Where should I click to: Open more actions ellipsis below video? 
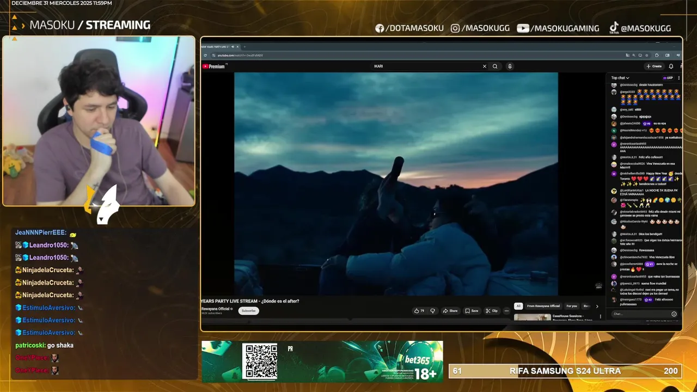pos(506,311)
